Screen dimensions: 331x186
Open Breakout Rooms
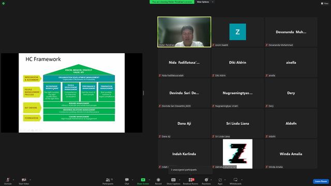190,181
